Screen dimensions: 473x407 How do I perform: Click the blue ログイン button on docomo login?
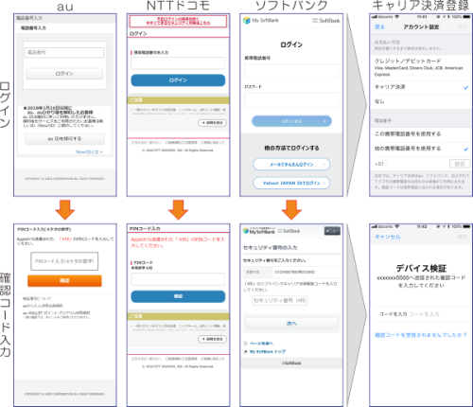[178, 80]
